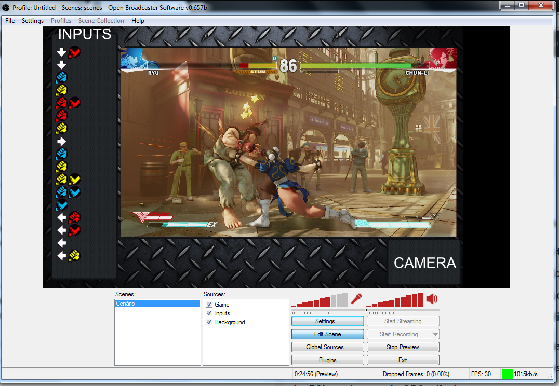
Task: Click the FPS: 30 status text
Action: pos(481,374)
